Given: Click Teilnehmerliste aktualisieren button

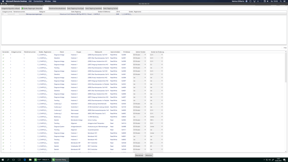Looking at the screenshot, I should 57,8.
